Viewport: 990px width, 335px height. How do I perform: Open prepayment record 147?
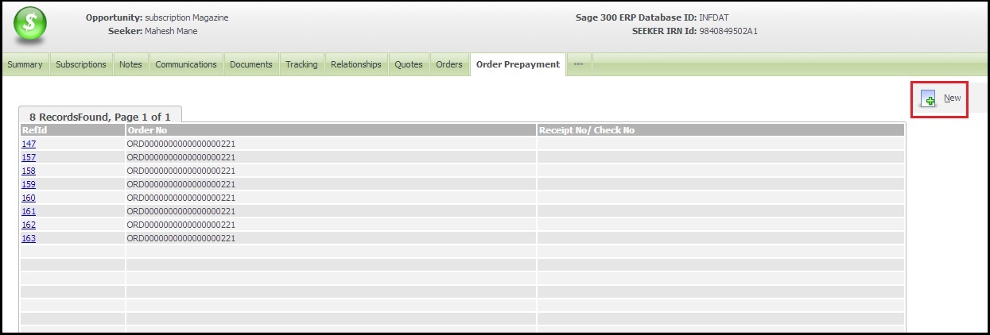[x=29, y=144]
